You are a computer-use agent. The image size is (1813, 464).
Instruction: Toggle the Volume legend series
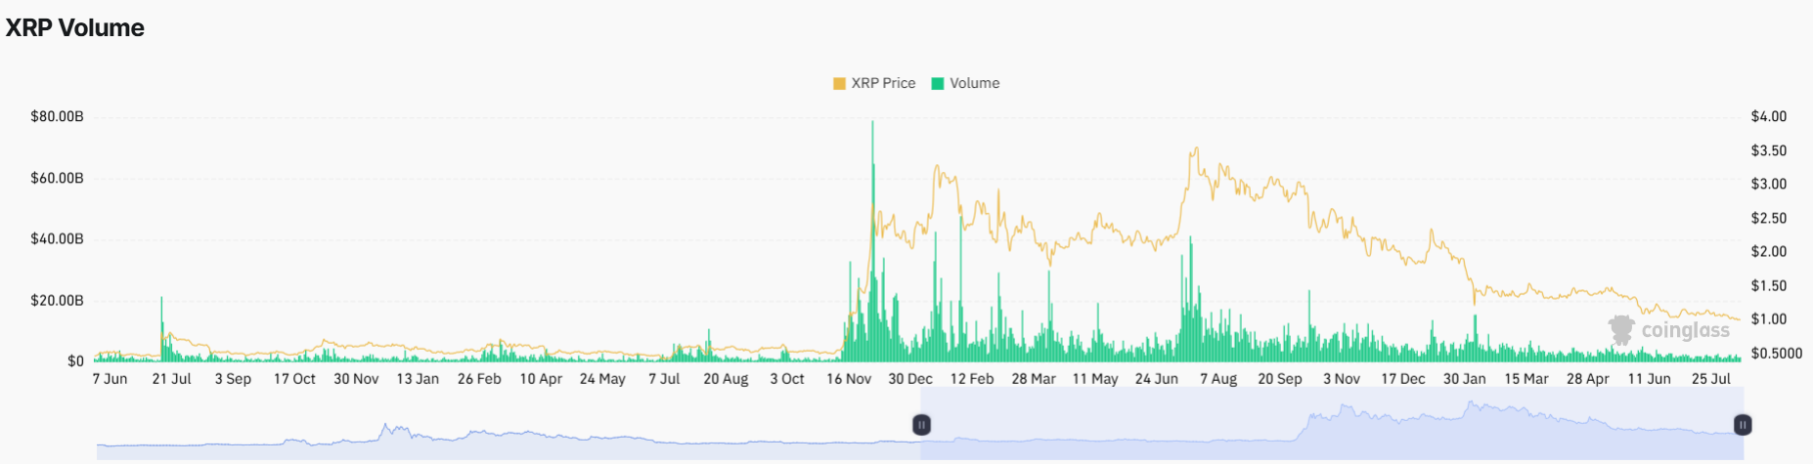[965, 83]
